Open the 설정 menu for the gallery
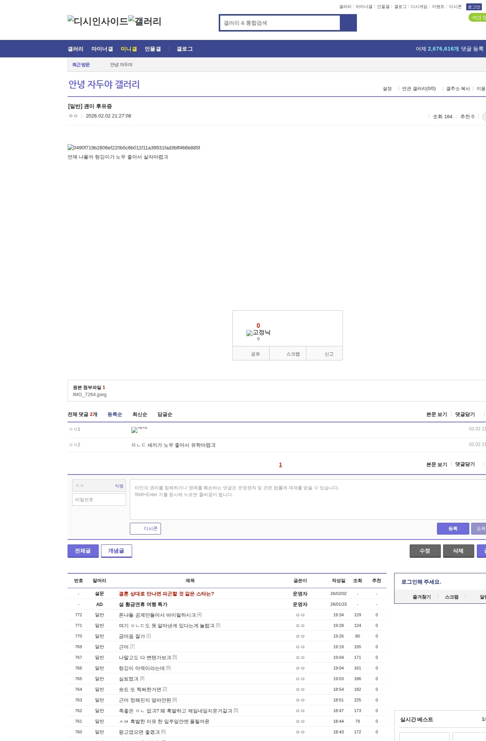The image size is (486, 741). click(x=387, y=89)
